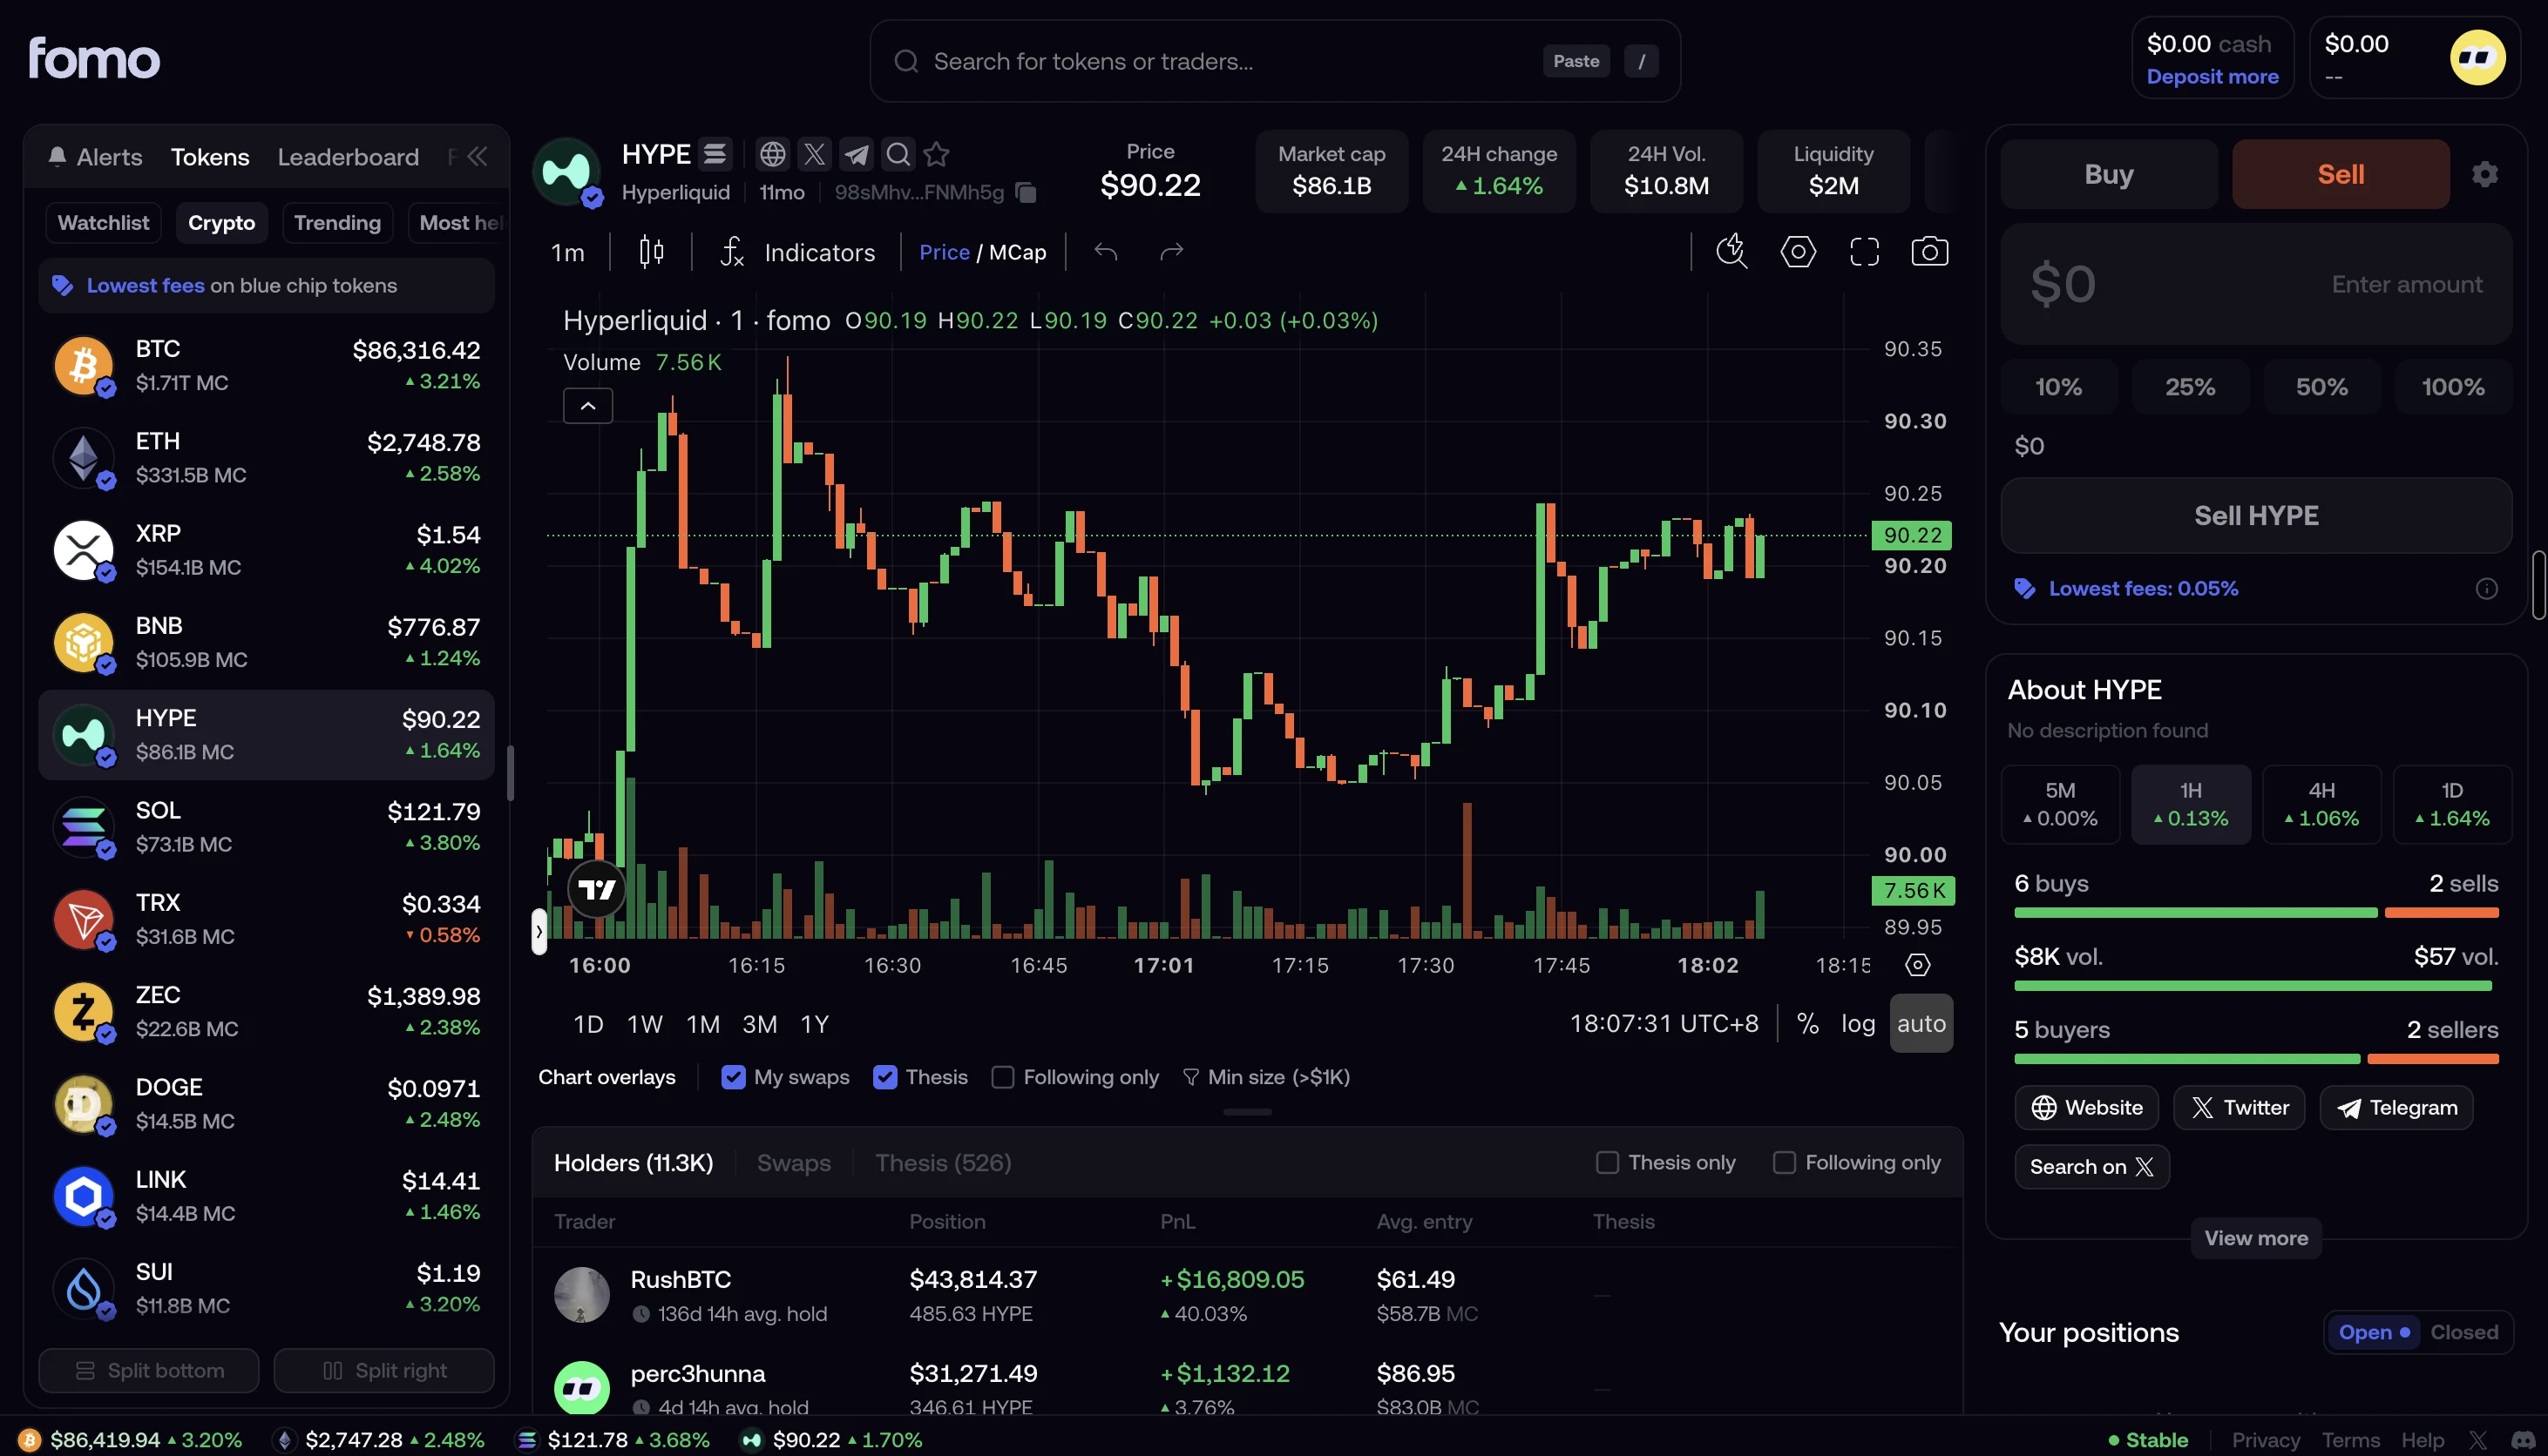Add HYPE to watchlist with star icon

pos(937,154)
